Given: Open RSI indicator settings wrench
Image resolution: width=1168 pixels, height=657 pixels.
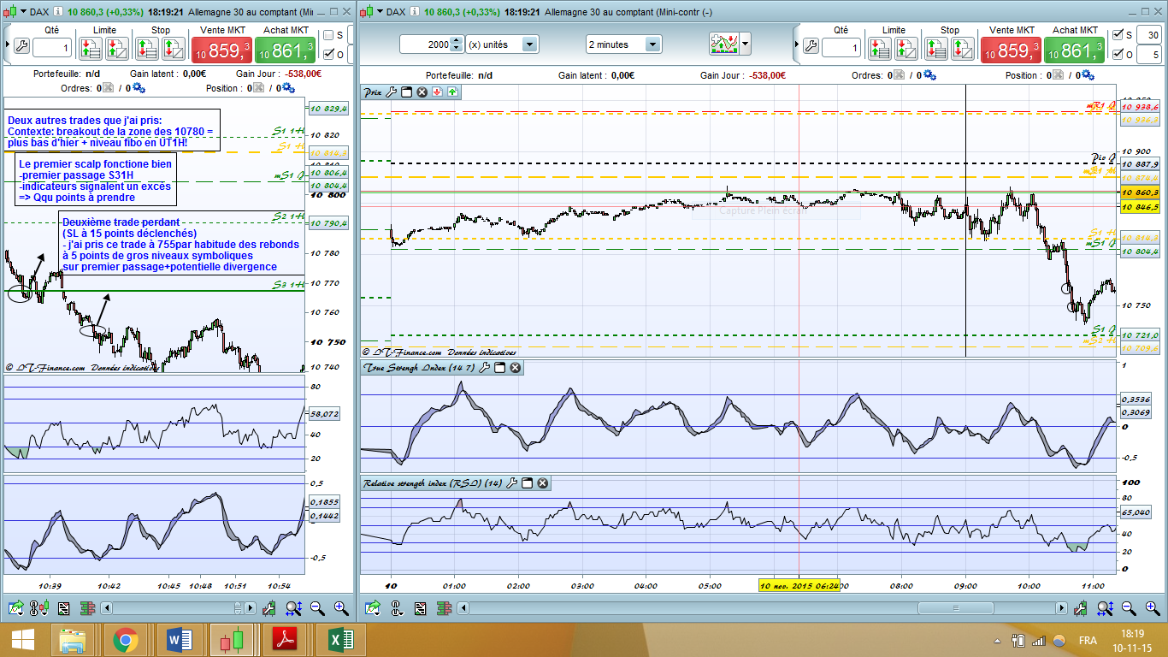Looking at the screenshot, I should (x=511, y=483).
